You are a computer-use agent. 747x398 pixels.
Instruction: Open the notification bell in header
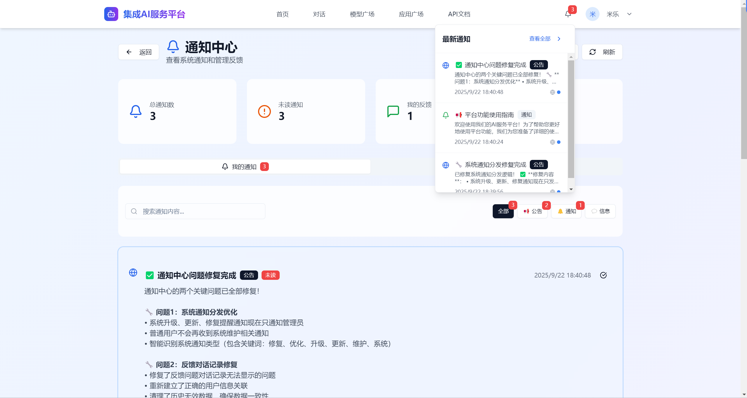pyautogui.click(x=568, y=14)
